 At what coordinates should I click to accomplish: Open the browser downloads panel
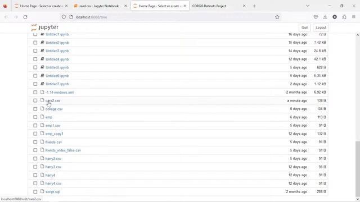point(325,17)
